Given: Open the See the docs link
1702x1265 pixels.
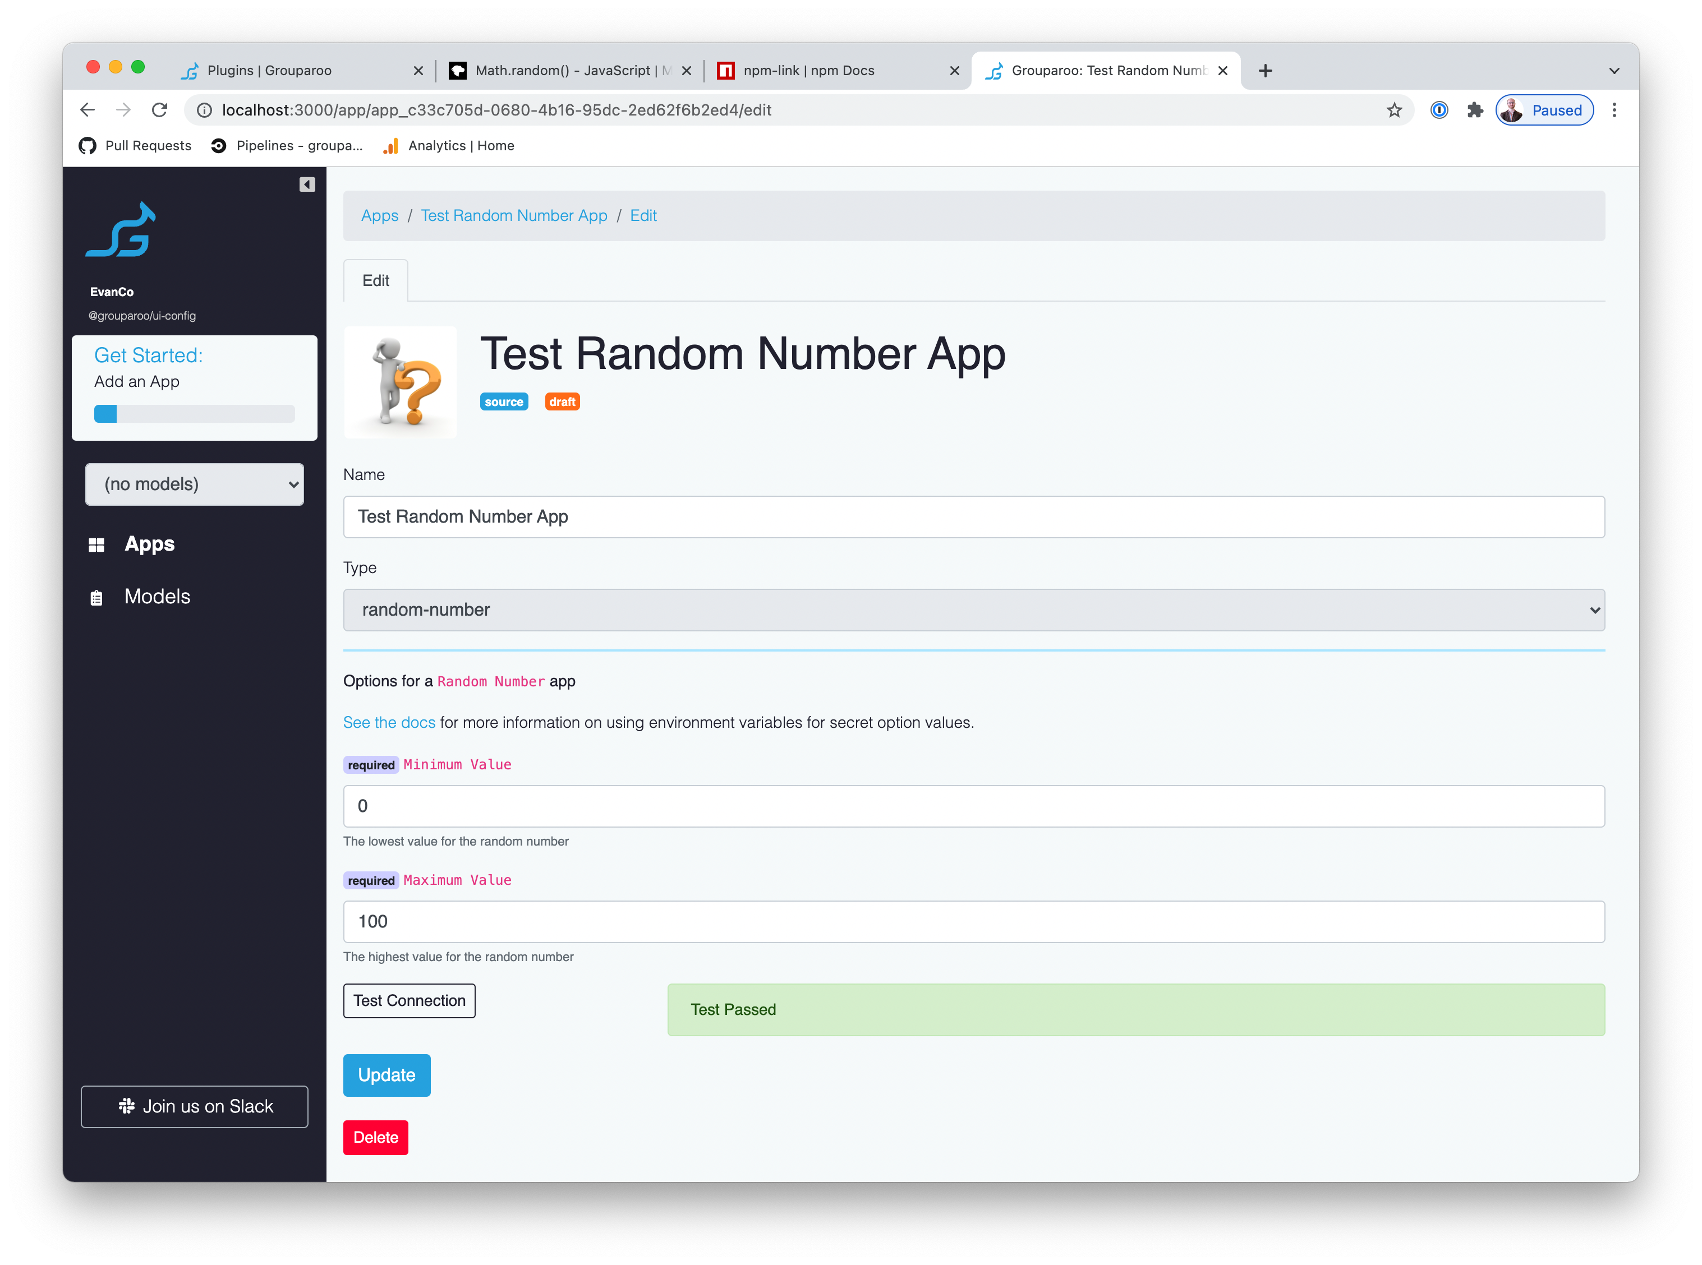Looking at the screenshot, I should coord(389,723).
